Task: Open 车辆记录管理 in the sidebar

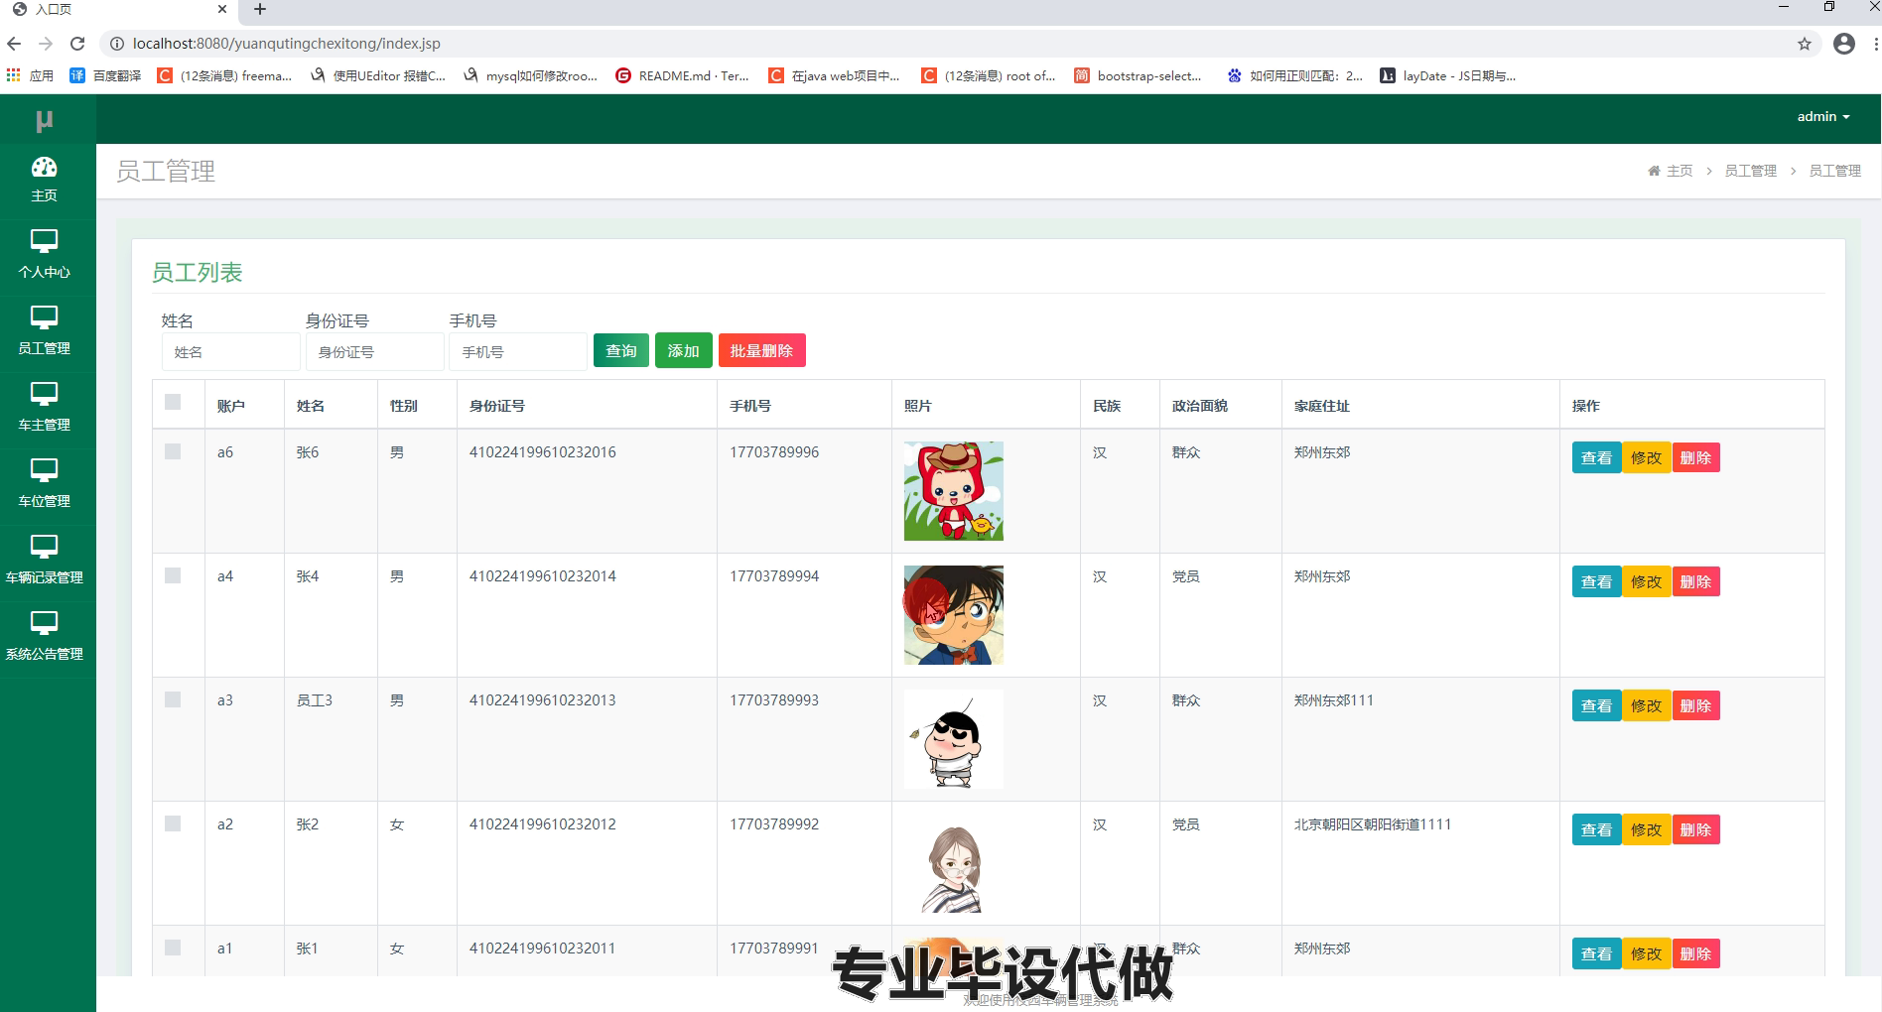Action: [x=45, y=560]
